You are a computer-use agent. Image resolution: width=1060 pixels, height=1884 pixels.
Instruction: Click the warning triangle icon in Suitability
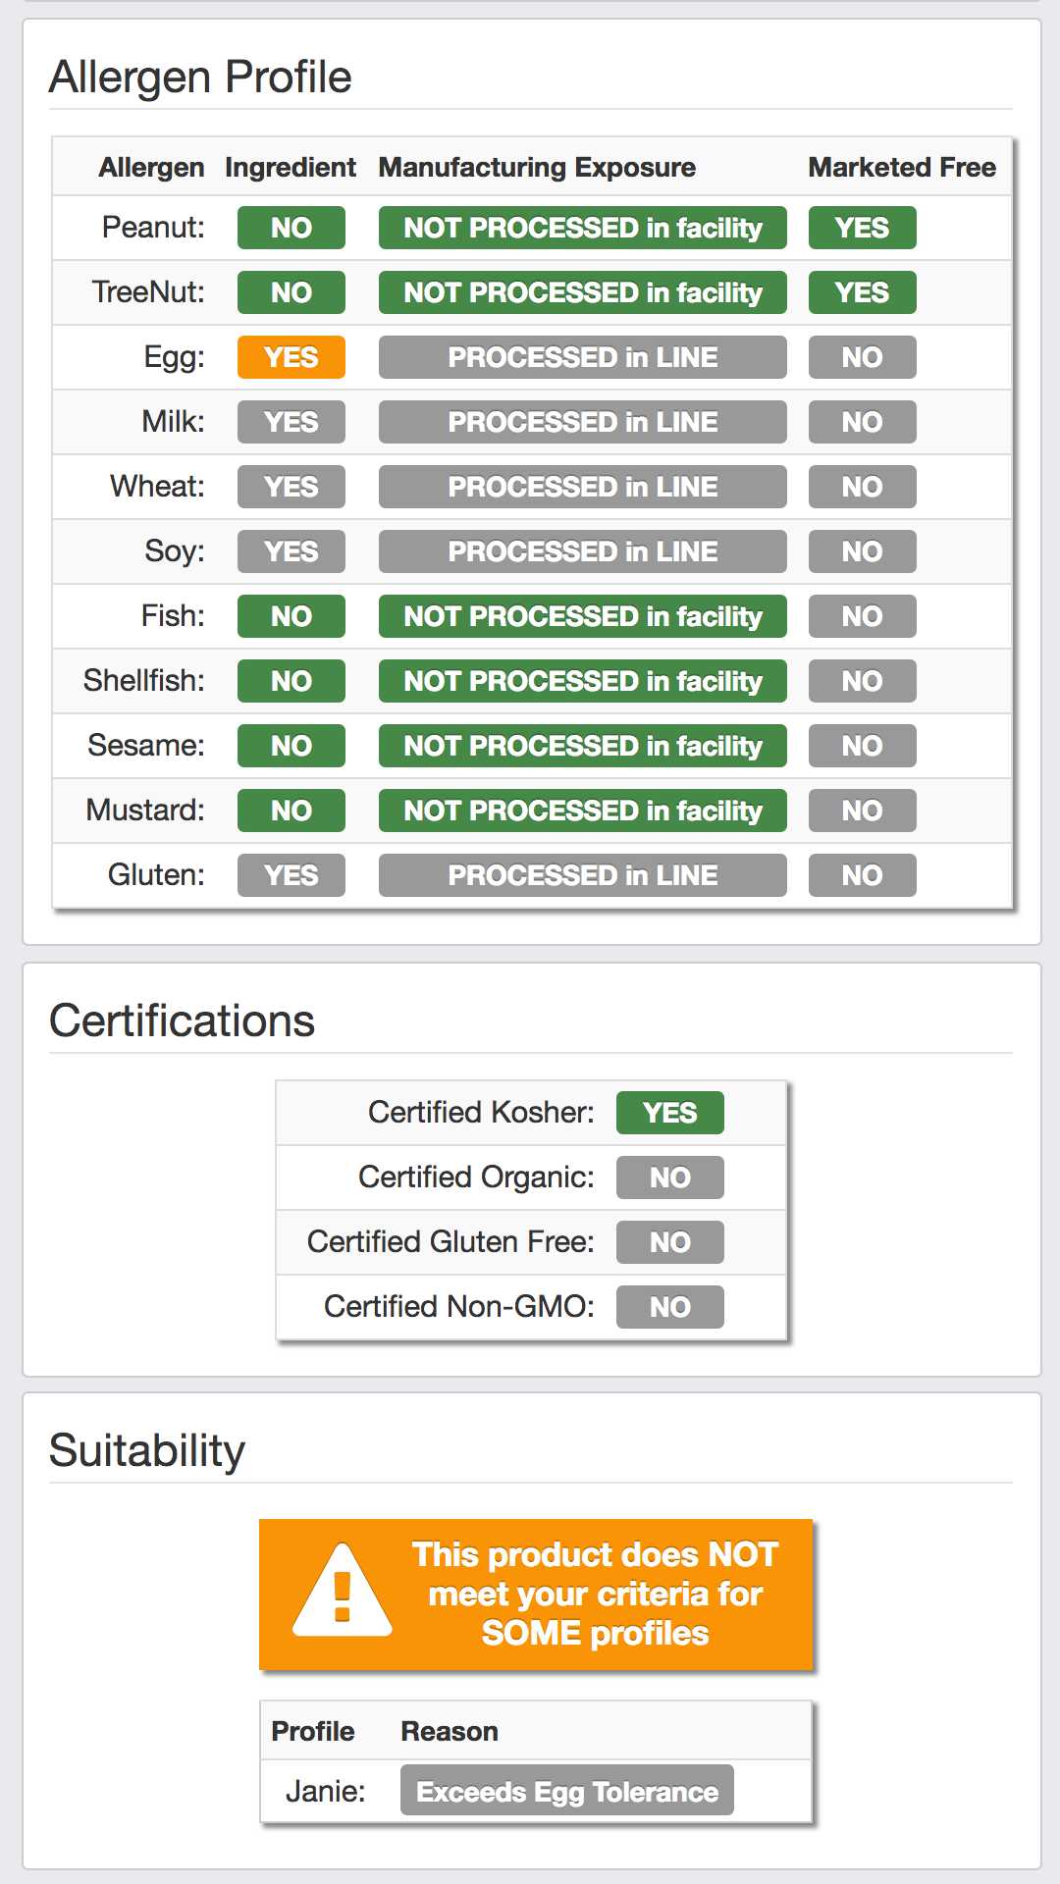[x=343, y=1590]
